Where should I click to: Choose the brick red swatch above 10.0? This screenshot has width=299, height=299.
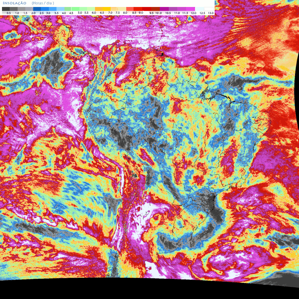point(155,9)
